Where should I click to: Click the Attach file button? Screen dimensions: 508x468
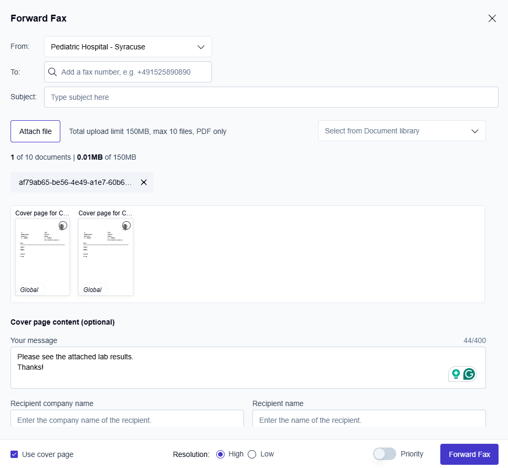(x=36, y=131)
